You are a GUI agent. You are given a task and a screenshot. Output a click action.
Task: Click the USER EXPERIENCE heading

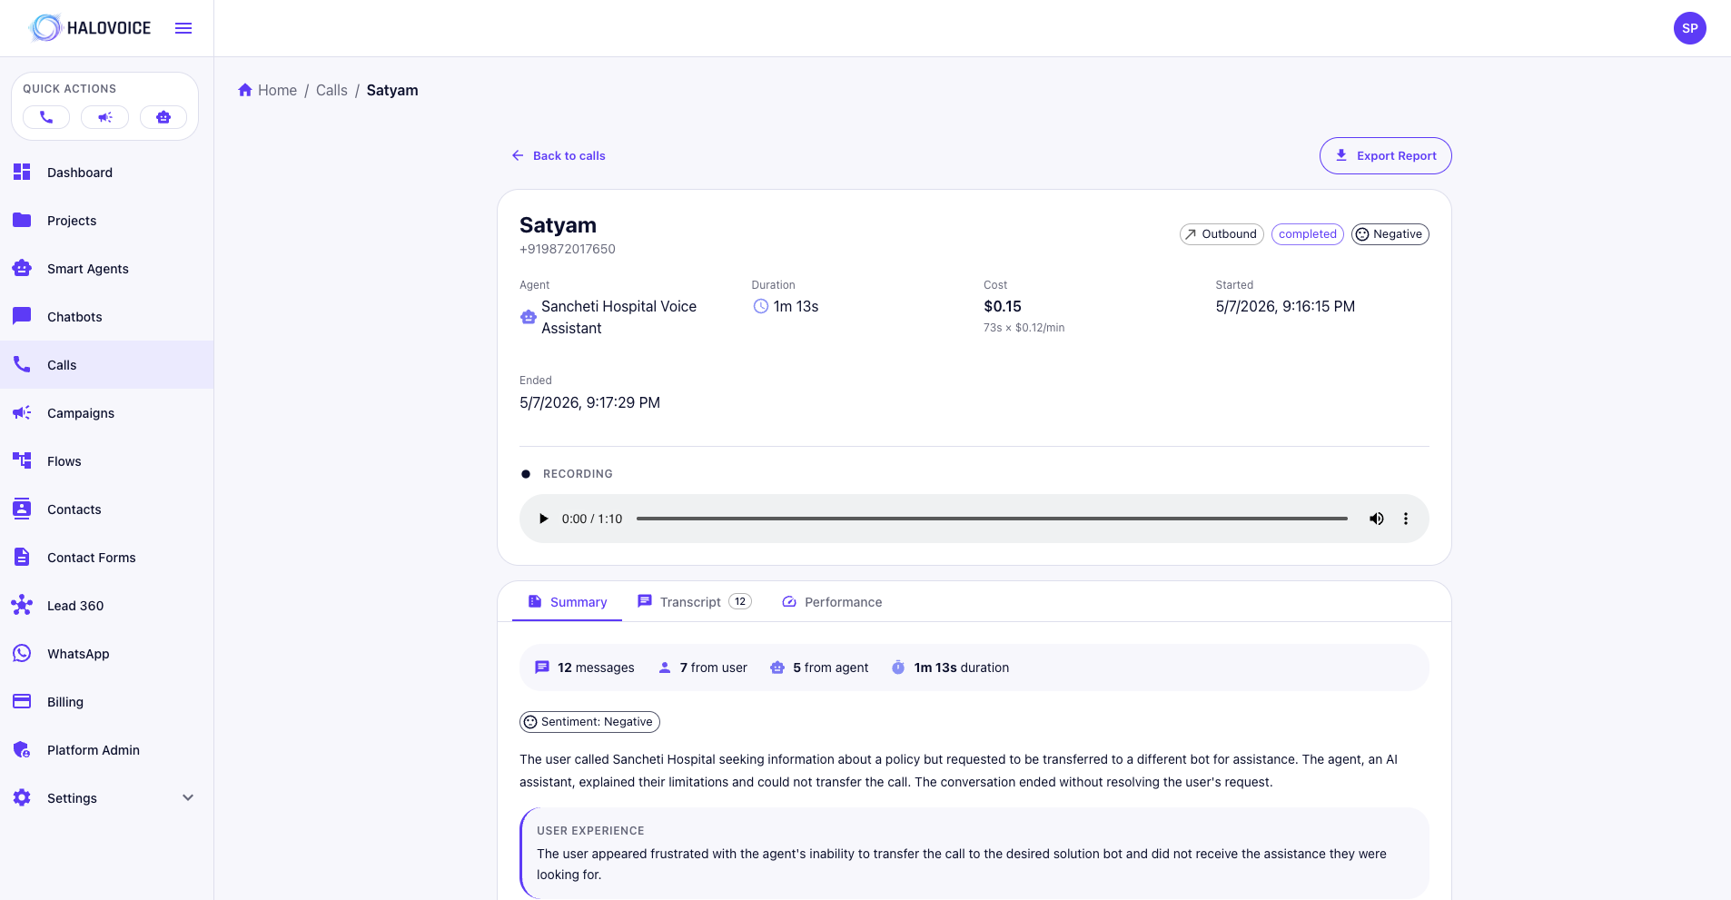(x=590, y=831)
